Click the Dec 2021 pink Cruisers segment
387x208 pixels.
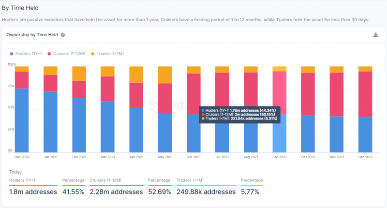click(x=365, y=94)
